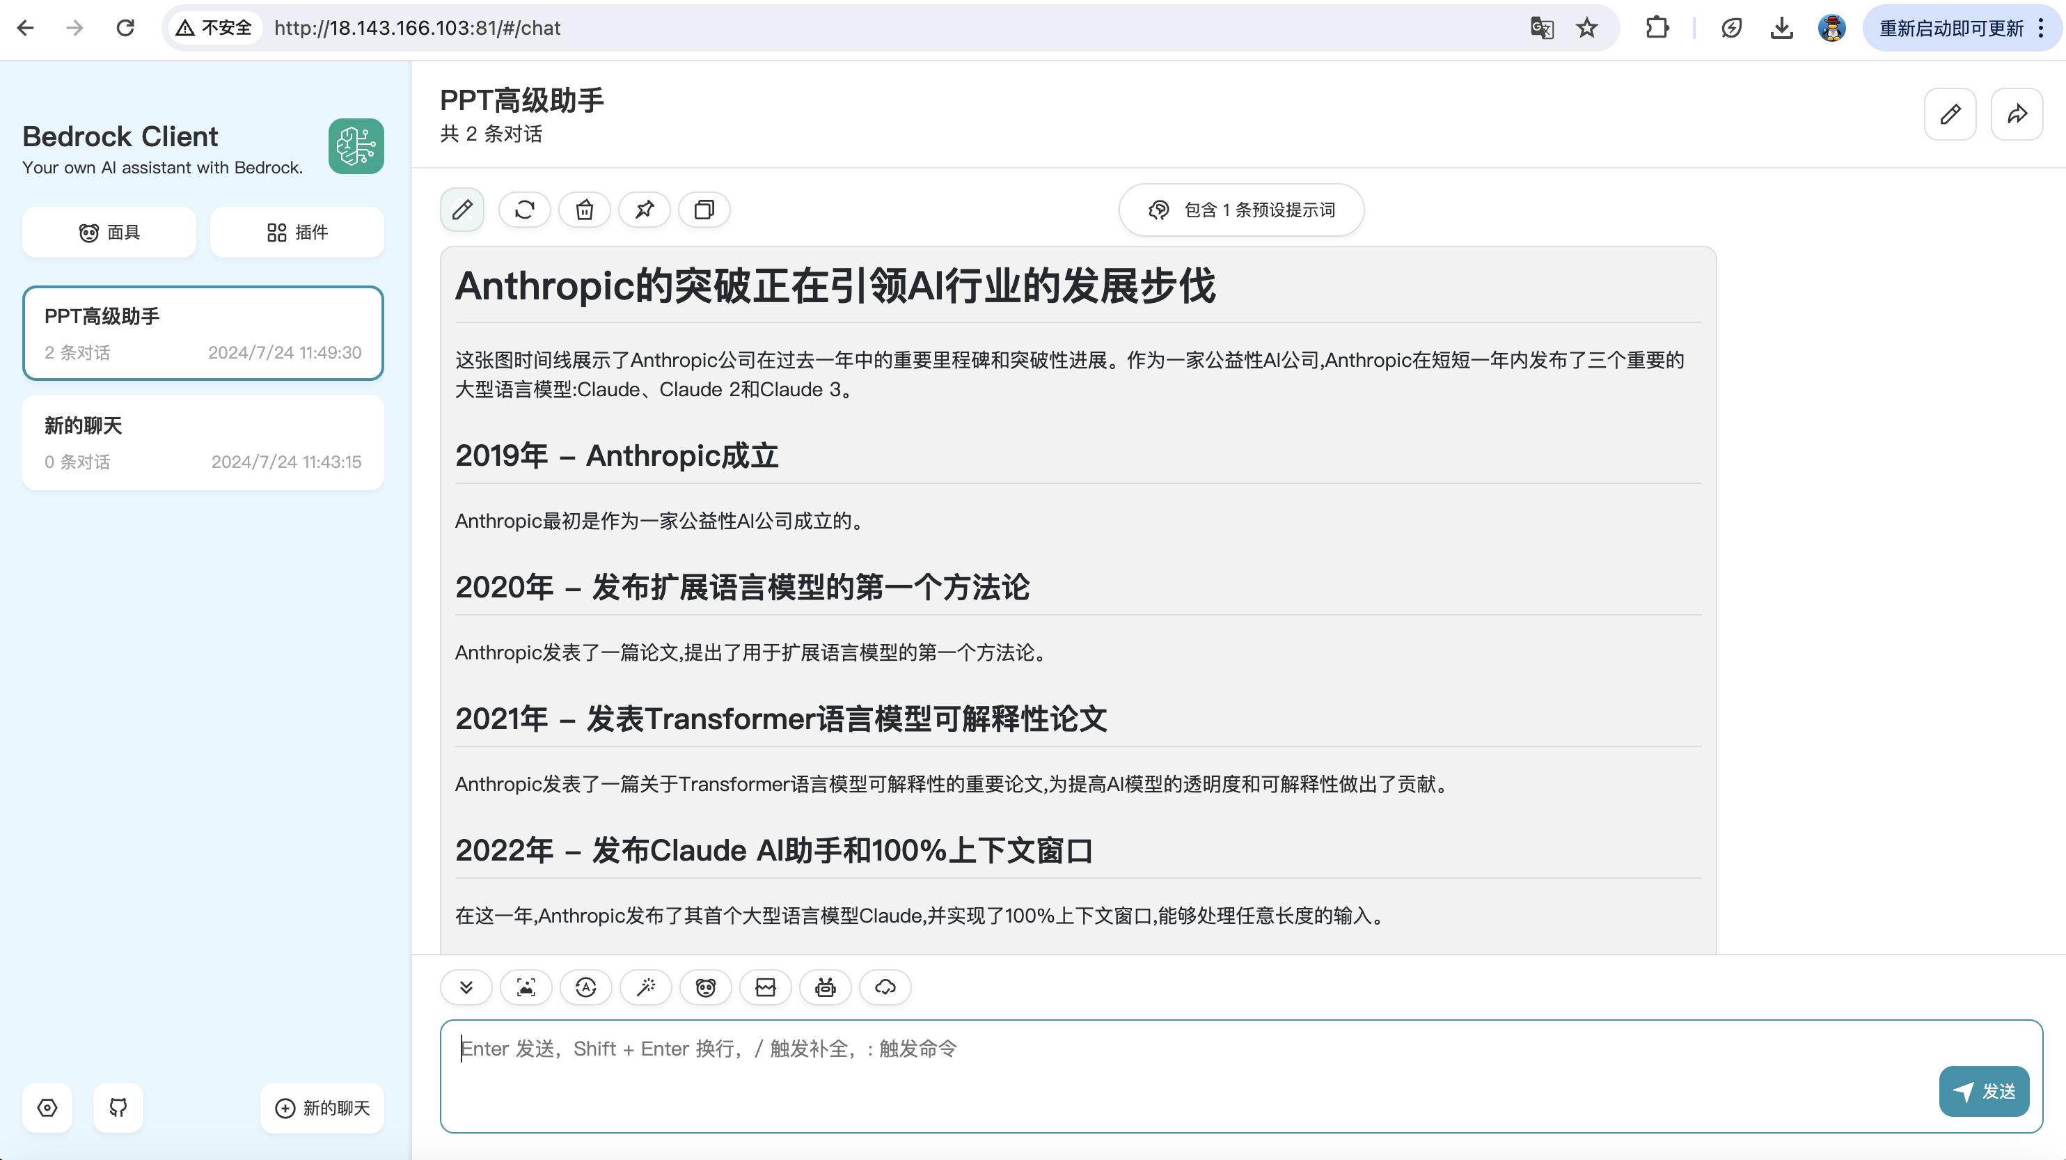Click the timestamp "2024/7/24 11:49:30"
The width and height of the screenshot is (2066, 1160).
pos(285,353)
